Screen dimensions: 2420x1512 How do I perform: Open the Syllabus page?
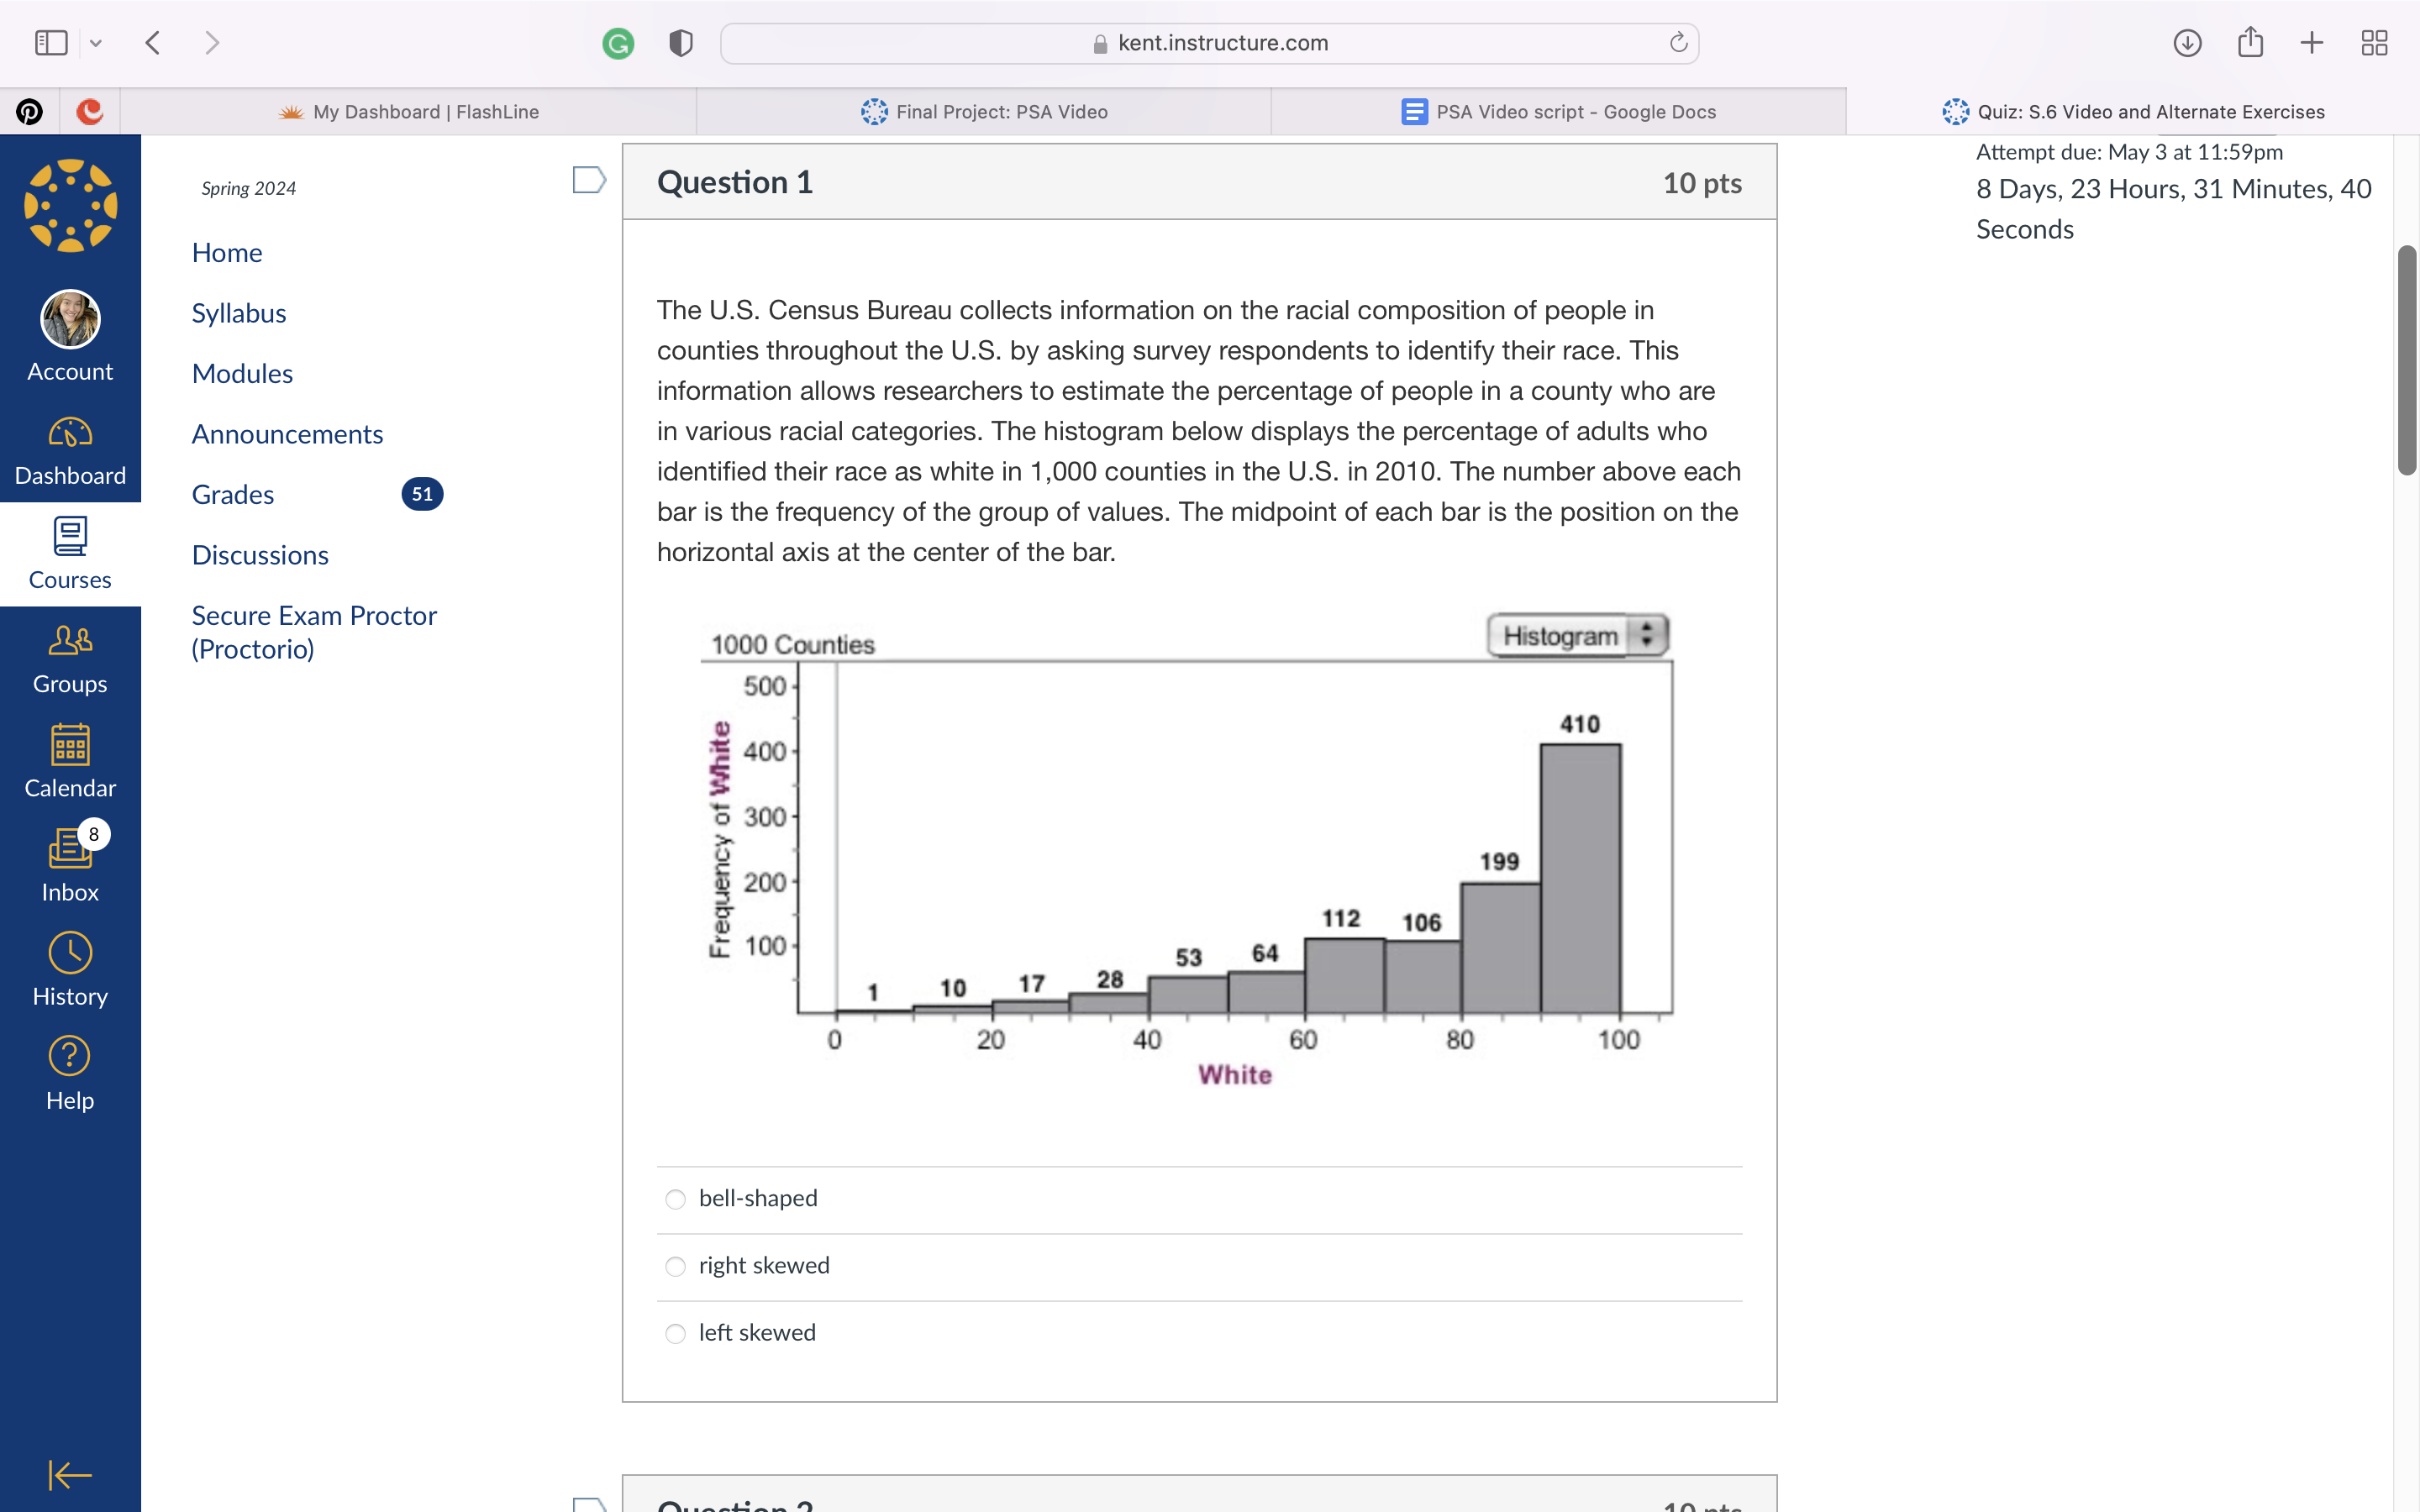click(238, 313)
